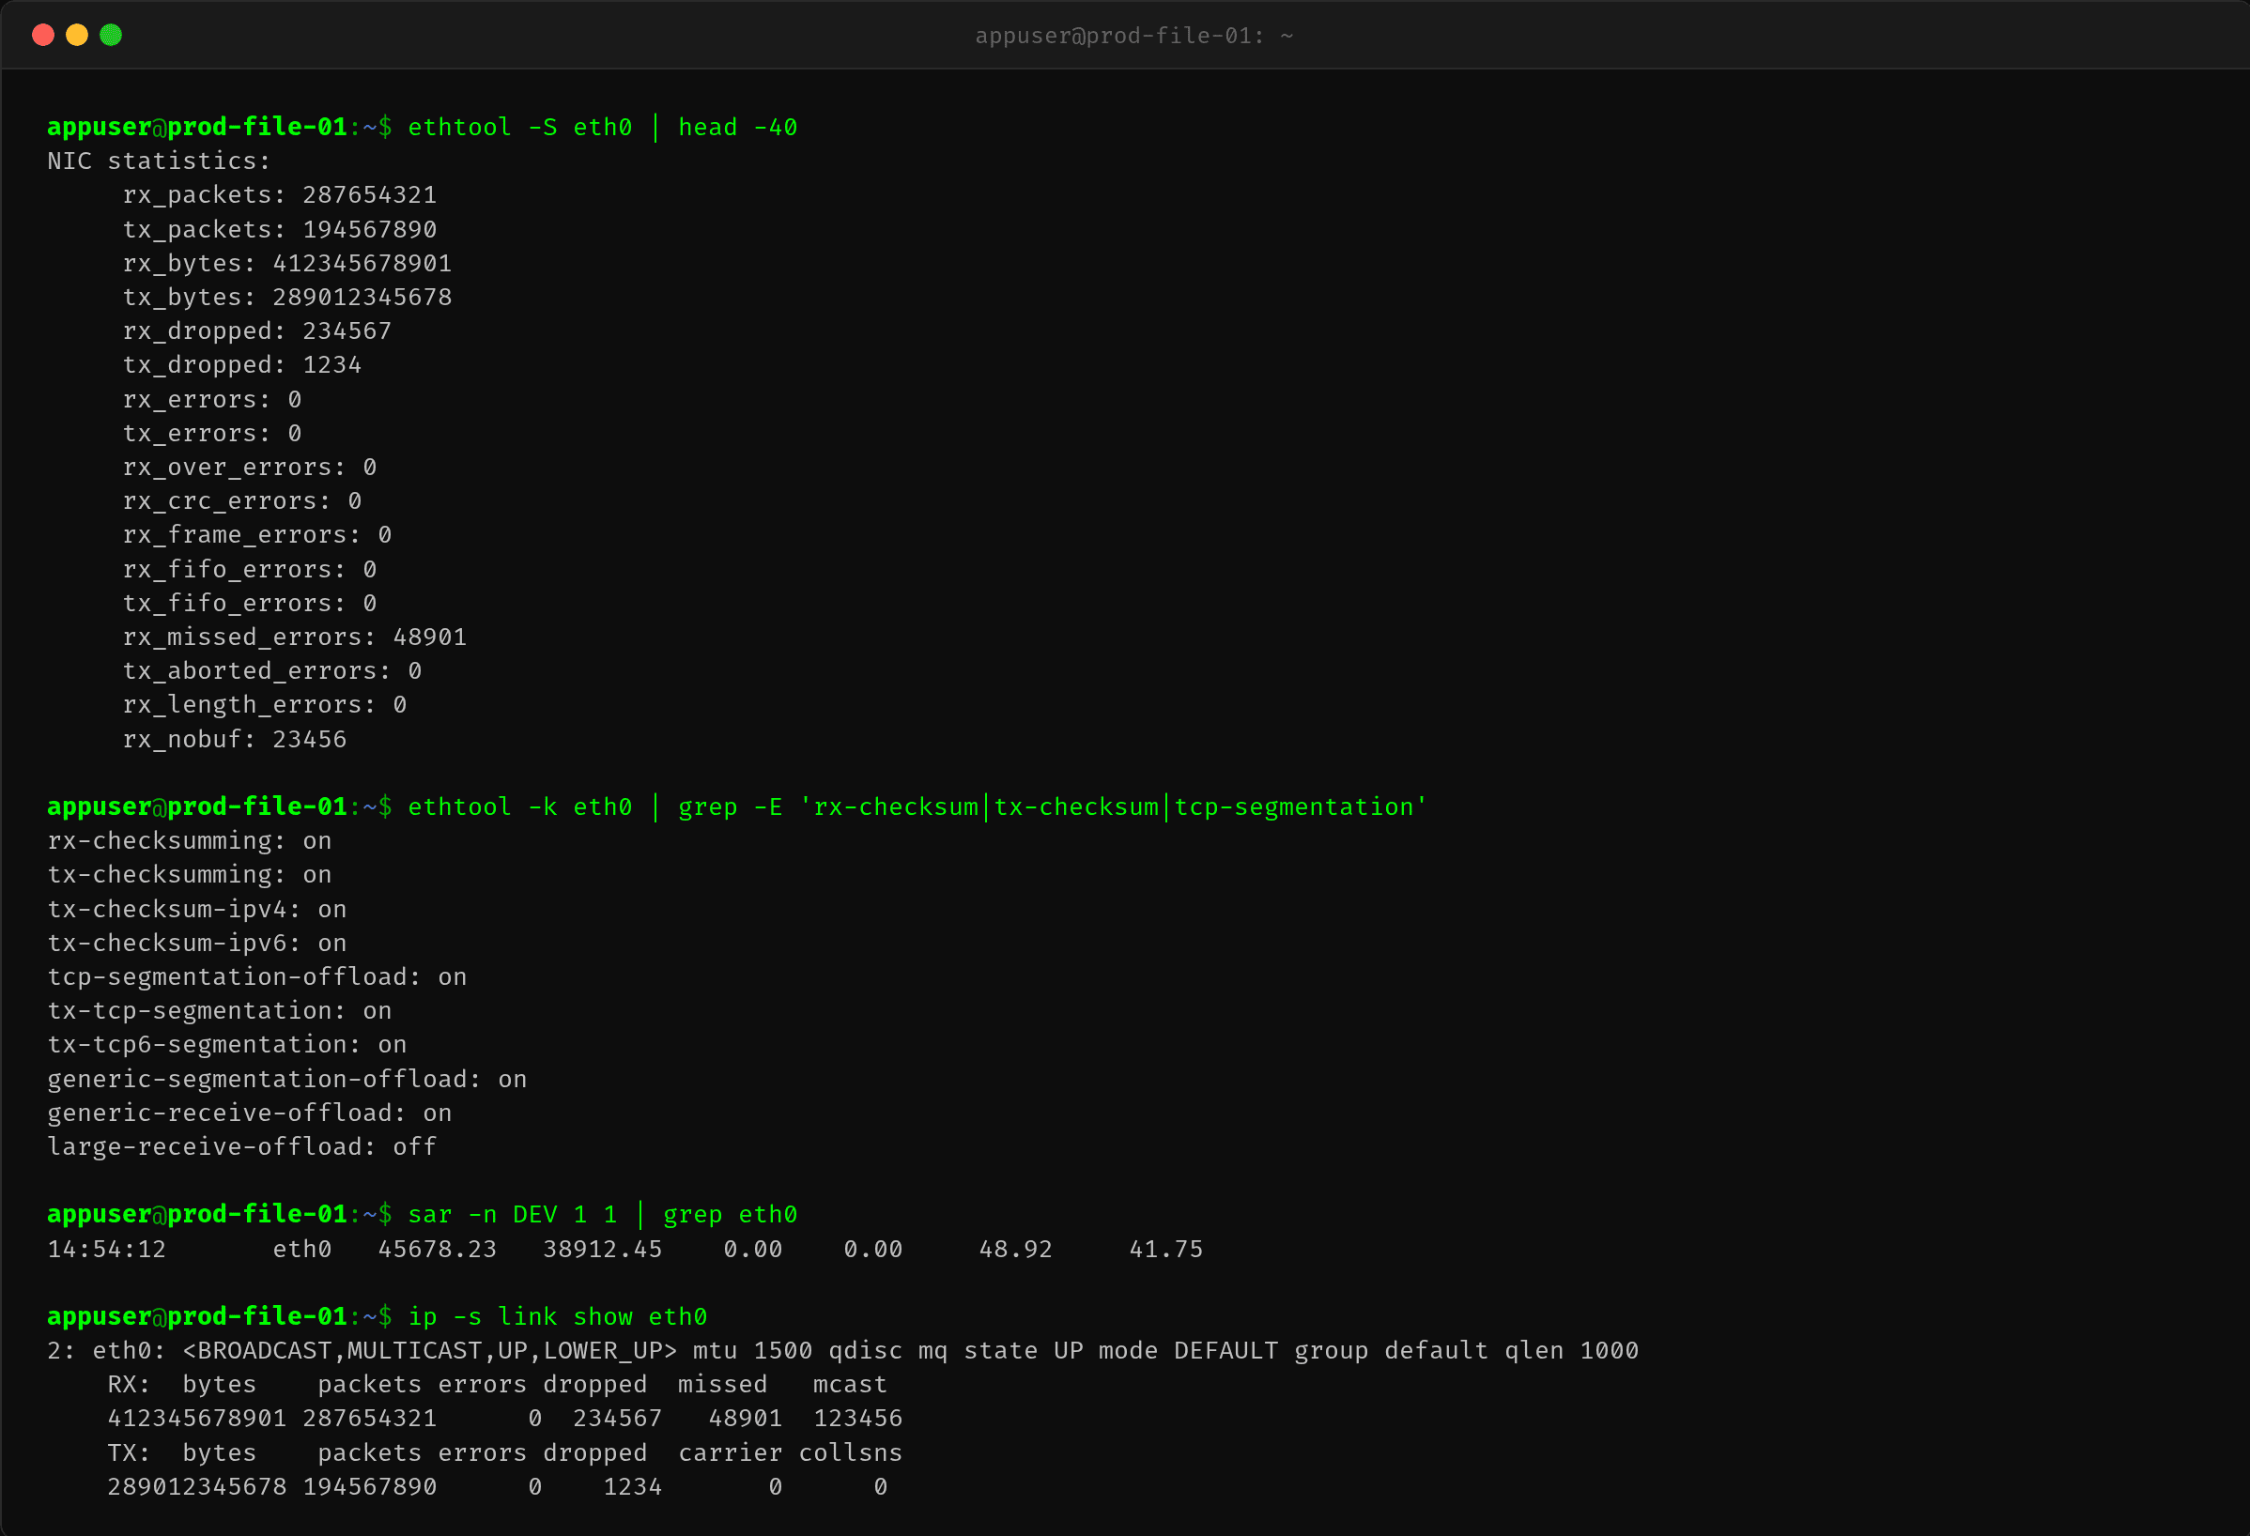Select the 'rx_over_errors: 0' line
2250x1536 pixels.
click(x=250, y=467)
